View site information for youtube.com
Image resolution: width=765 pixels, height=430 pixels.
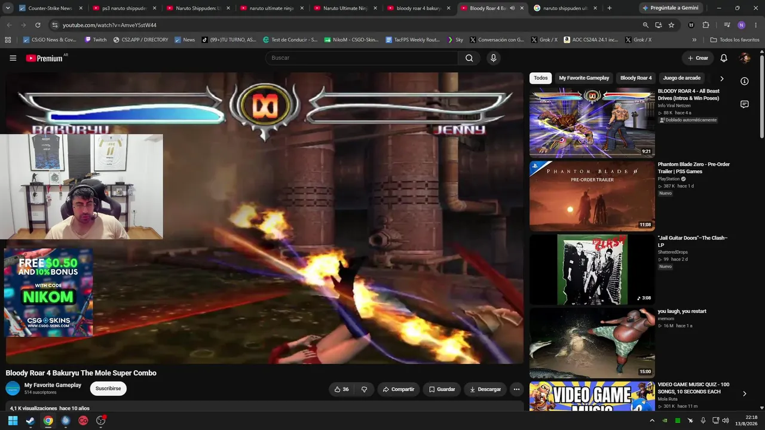(x=55, y=25)
